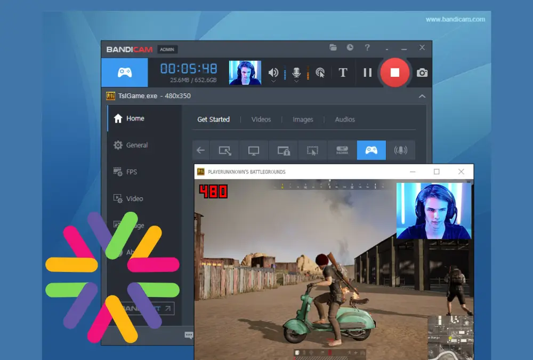Toggle the speaker sound icon
Screen dimensions: 533x360
(273, 72)
